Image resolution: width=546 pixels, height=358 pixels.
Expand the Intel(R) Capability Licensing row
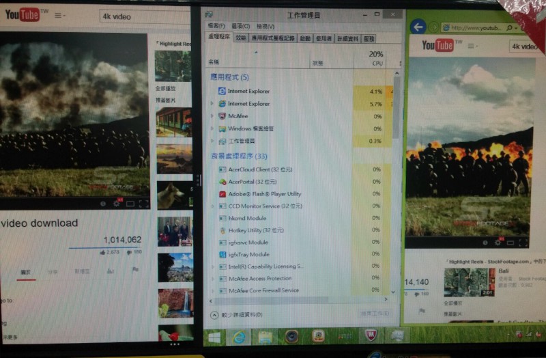pyautogui.click(x=213, y=266)
